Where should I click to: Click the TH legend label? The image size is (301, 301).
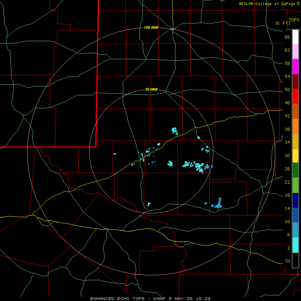tap(287, 261)
